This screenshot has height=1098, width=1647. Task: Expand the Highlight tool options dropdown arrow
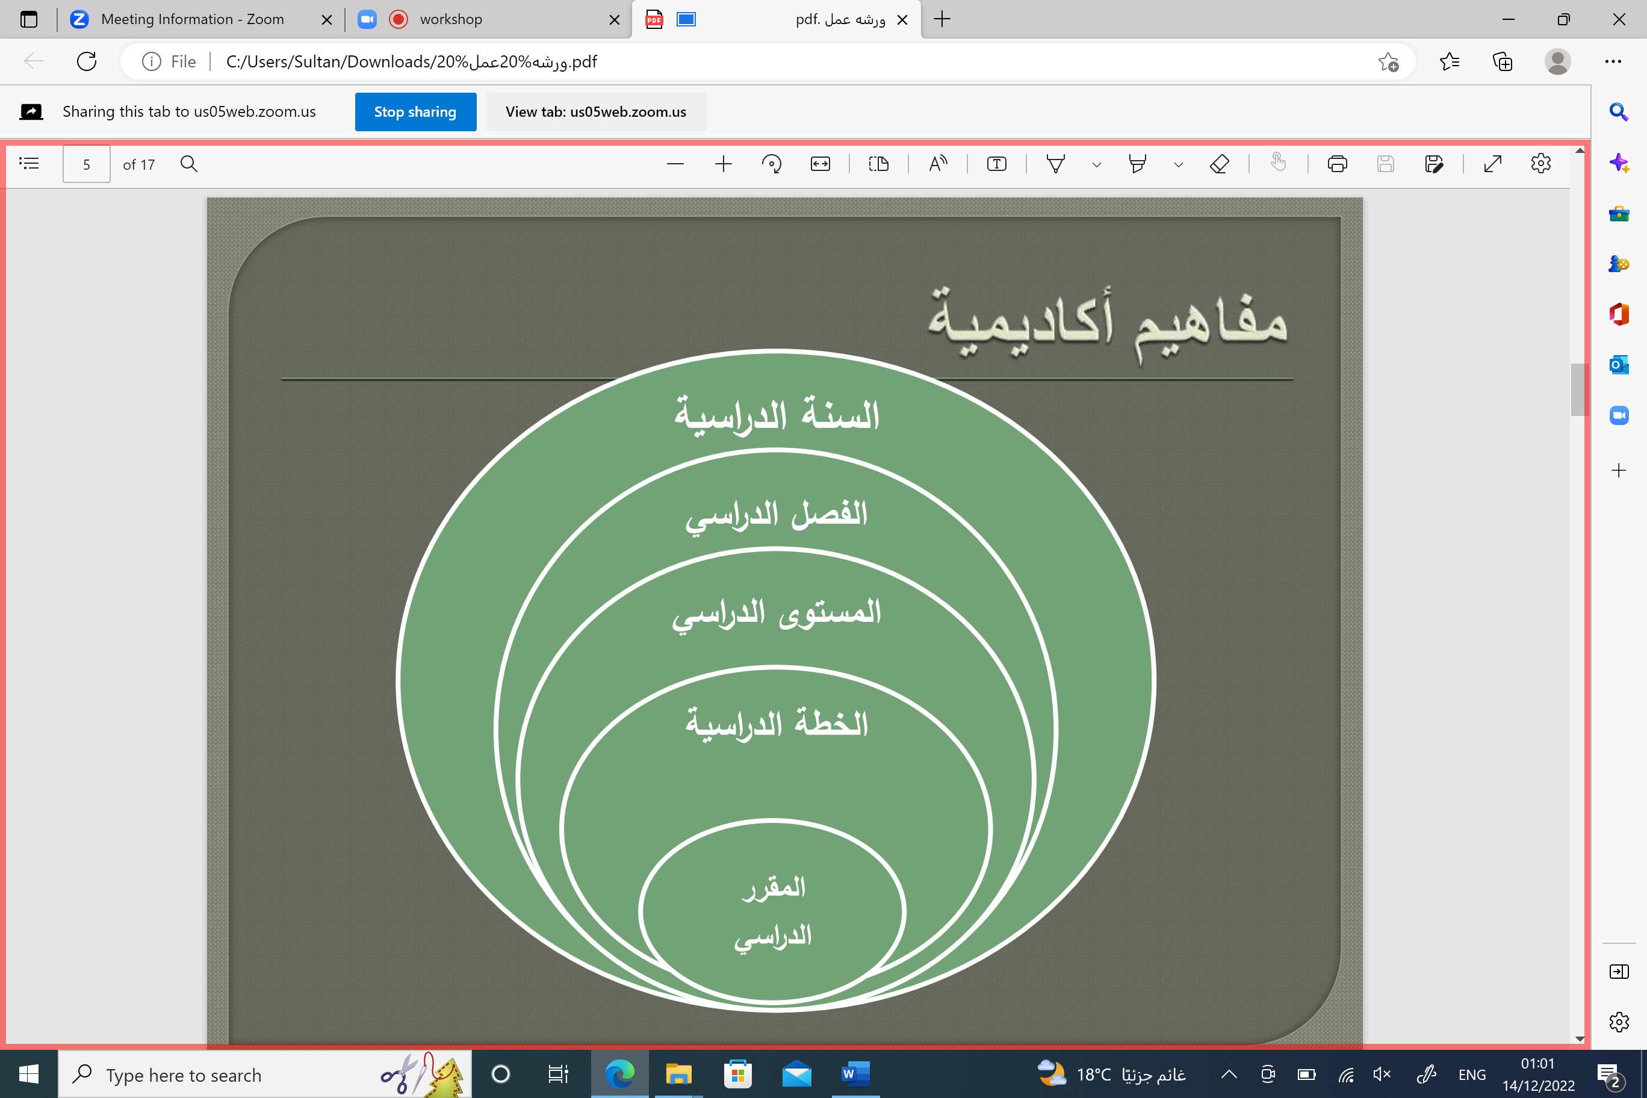[1179, 166]
